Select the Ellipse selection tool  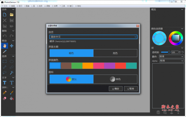click(12, 61)
